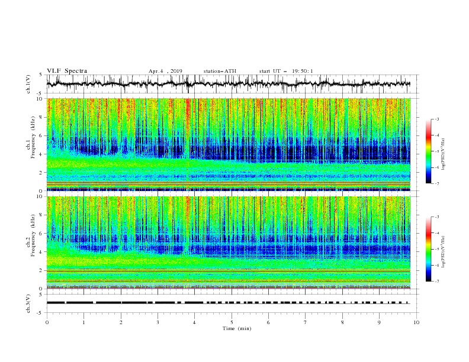Click the "8" tick on the time axis
Image resolution: width=469 pixels, height=362 pixels.
342,322
